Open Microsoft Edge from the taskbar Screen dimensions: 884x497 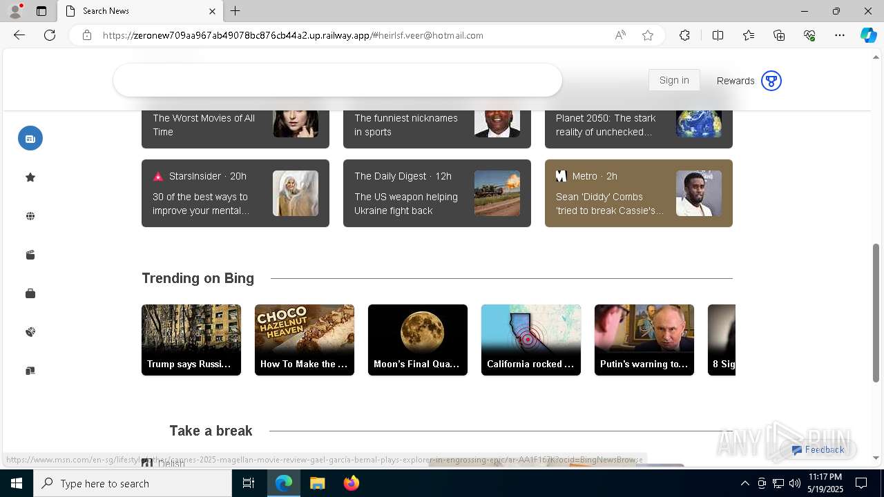(284, 483)
